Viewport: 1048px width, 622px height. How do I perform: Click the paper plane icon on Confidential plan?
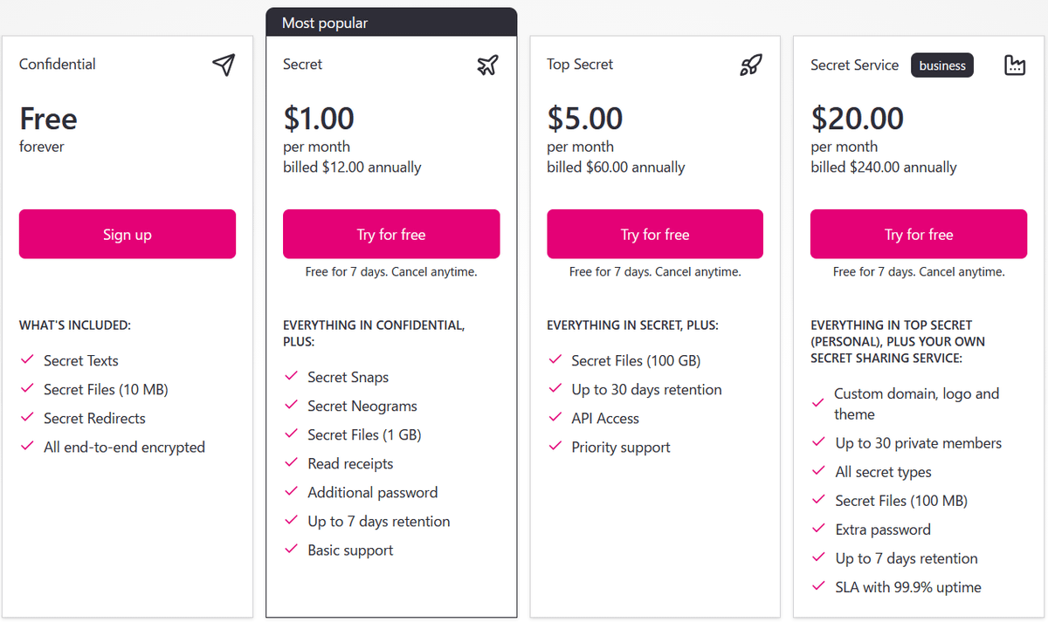click(224, 65)
